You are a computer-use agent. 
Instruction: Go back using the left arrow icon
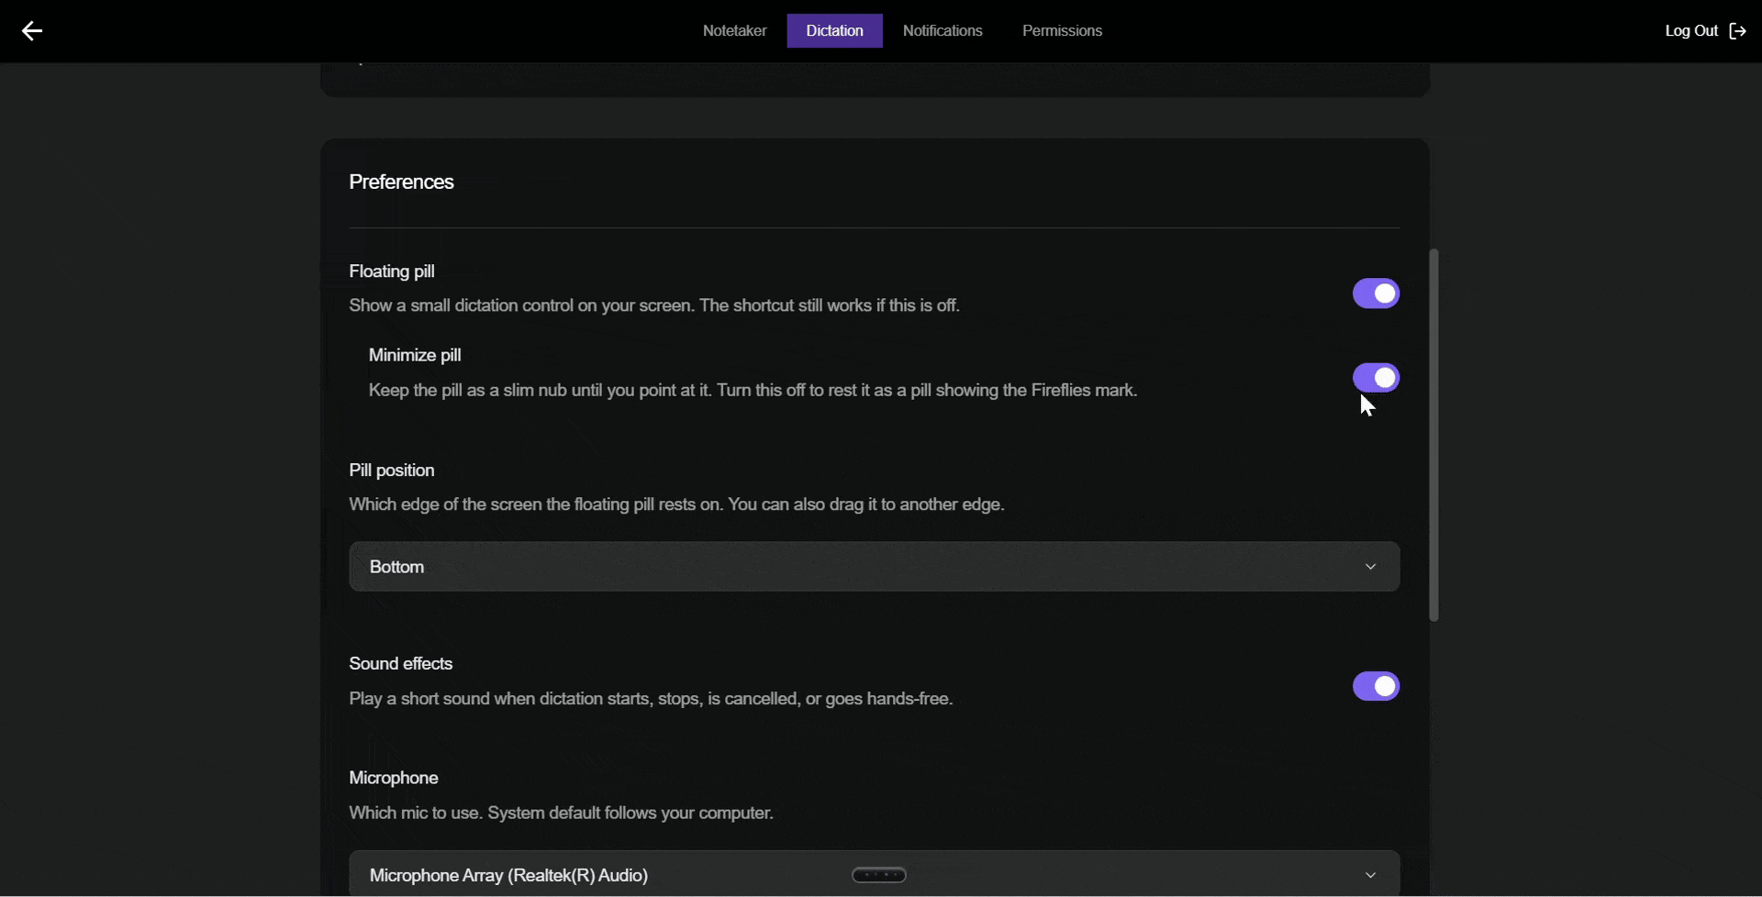32,31
